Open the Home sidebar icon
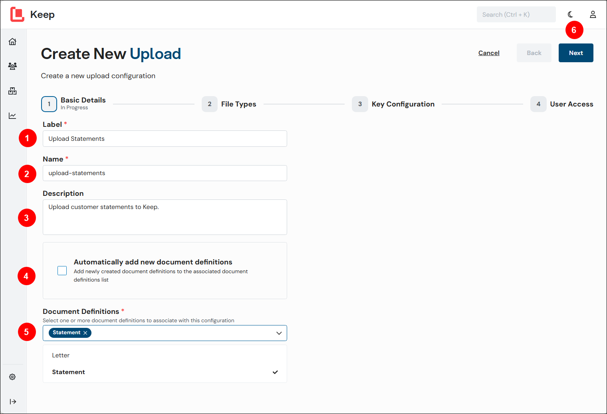This screenshot has width=607, height=414. click(13, 41)
